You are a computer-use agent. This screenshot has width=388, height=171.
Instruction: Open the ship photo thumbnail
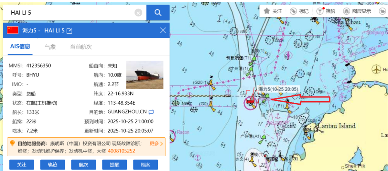[x=145, y=75]
